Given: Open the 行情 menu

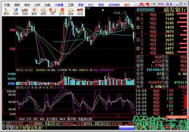Looking at the screenshot, I should coord(7,5).
